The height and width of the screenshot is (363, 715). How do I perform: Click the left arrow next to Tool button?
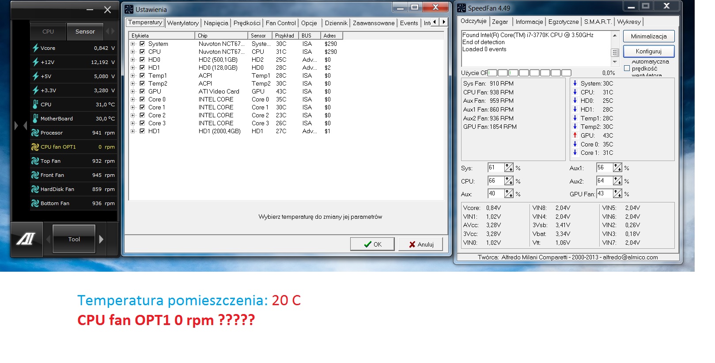click(x=48, y=239)
